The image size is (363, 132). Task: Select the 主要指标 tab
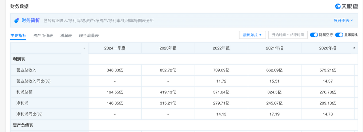click(18, 36)
